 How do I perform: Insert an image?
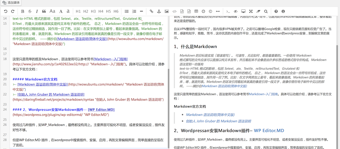pos(167,11)
